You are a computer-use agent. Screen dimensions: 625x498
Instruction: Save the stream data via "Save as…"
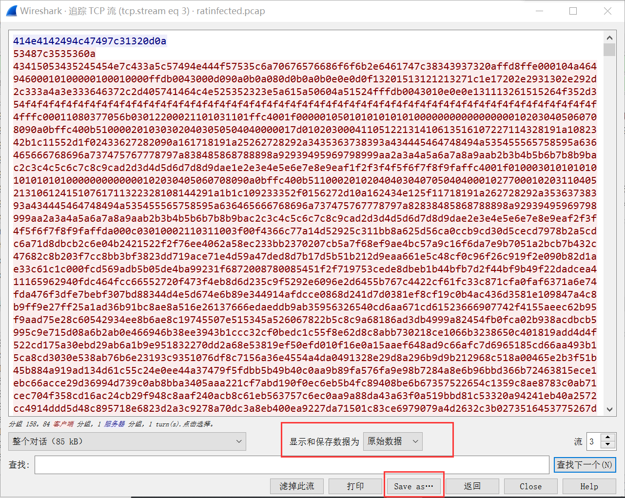(x=413, y=486)
